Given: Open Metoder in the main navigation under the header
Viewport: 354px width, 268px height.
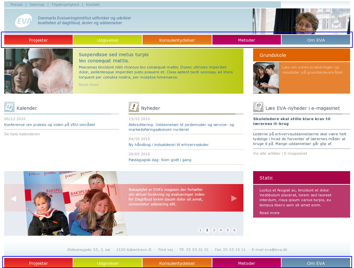Looking at the screenshot, I should (x=247, y=40).
